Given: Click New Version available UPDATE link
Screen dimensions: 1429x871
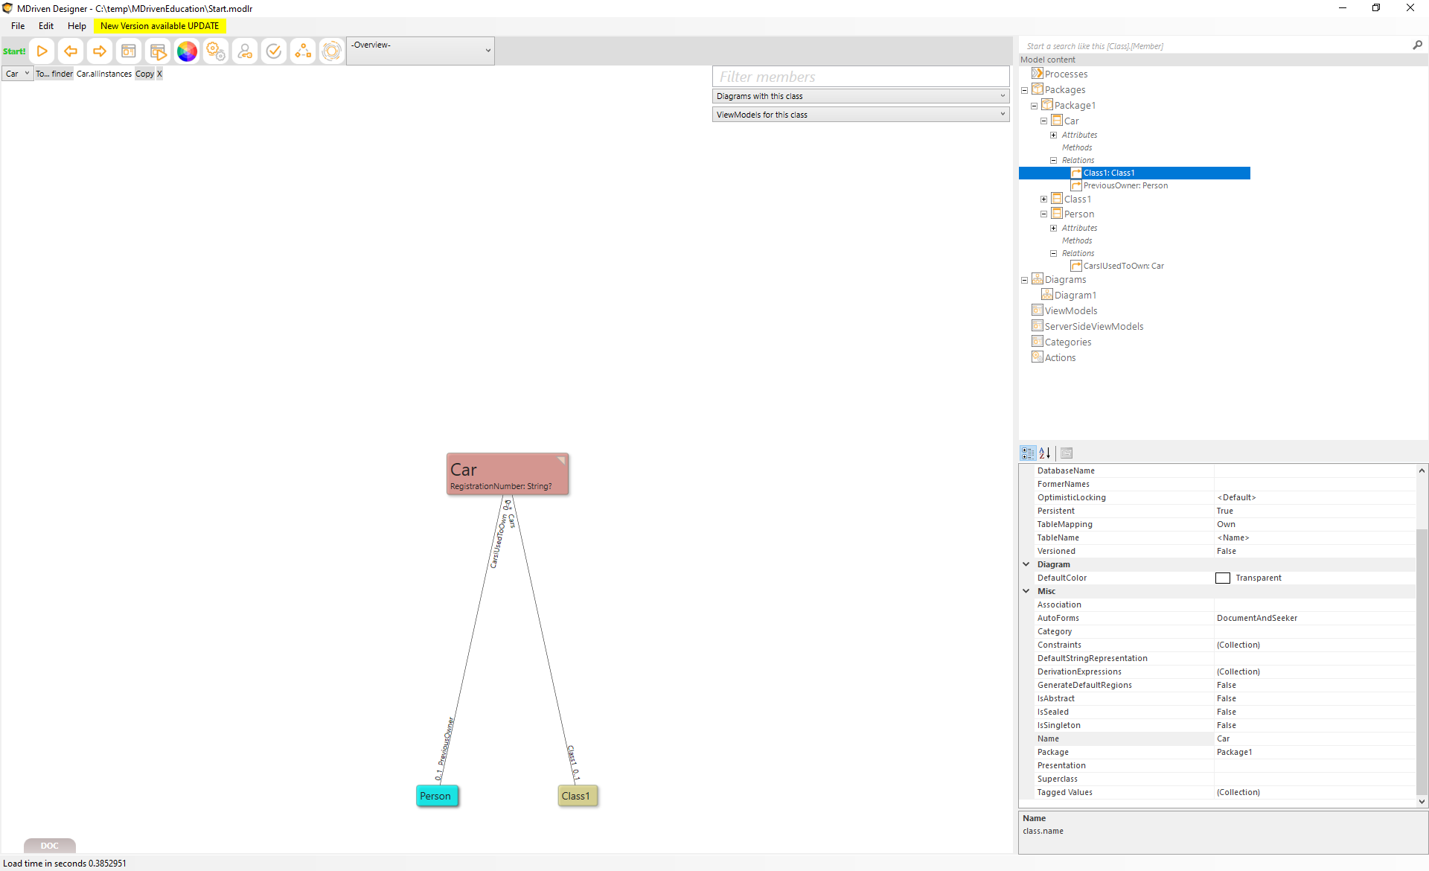Looking at the screenshot, I should [159, 26].
